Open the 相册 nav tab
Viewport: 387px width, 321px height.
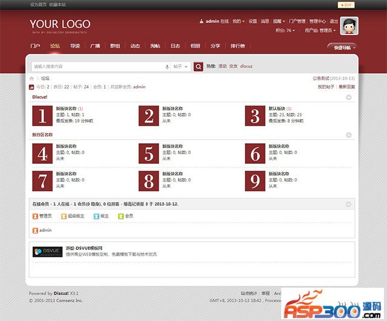pos(195,46)
